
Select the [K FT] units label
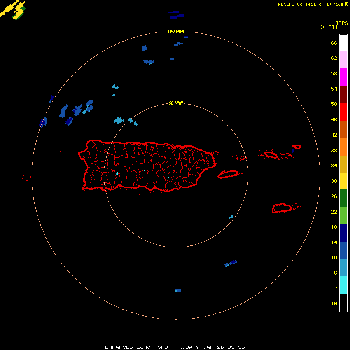[329, 27]
